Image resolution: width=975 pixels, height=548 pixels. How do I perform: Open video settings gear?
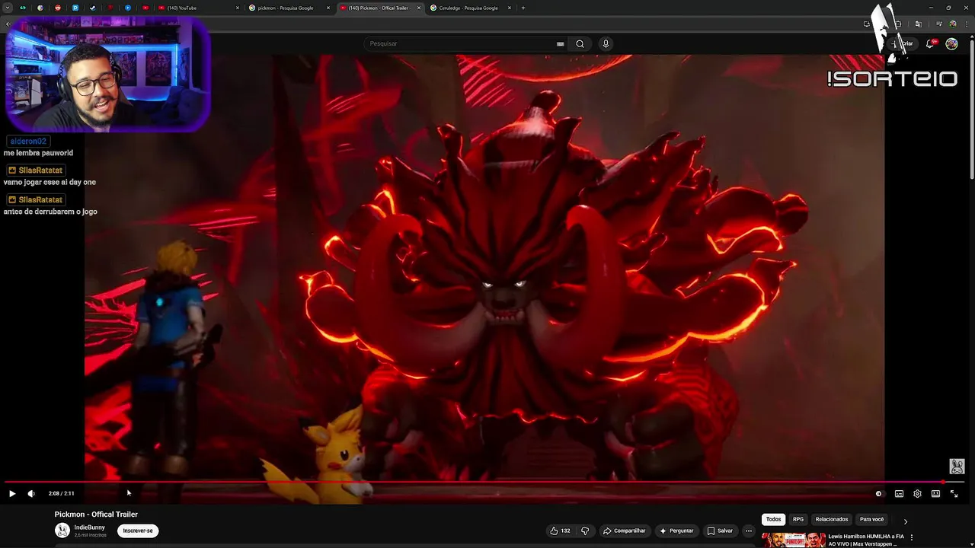coord(917,493)
